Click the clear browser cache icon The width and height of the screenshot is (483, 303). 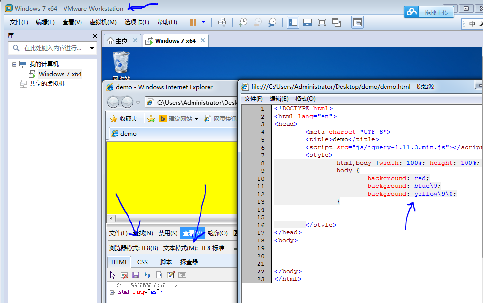coord(124,275)
